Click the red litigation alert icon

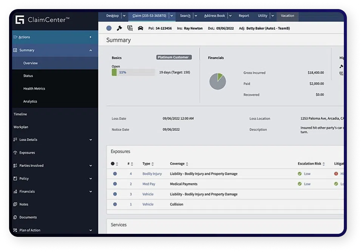coord(336,174)
